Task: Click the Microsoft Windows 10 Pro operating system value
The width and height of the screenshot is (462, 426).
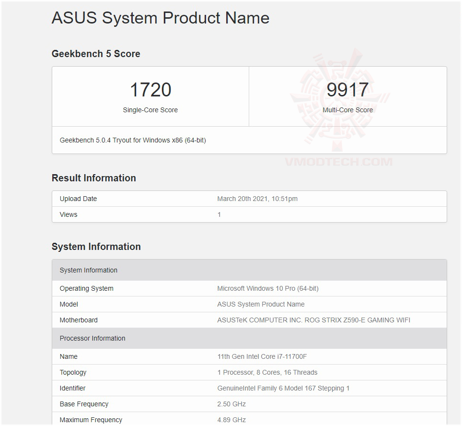Action: [x=268, y=288]
